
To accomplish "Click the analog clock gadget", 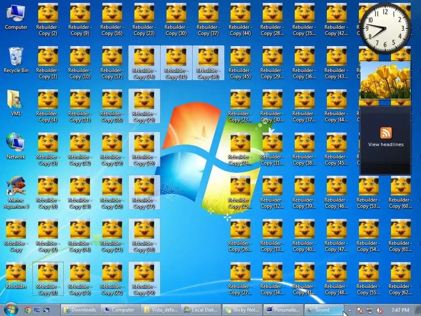I will pos(385,28).
